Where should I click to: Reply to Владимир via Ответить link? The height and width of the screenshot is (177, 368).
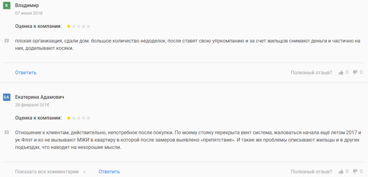pos(26,73)
